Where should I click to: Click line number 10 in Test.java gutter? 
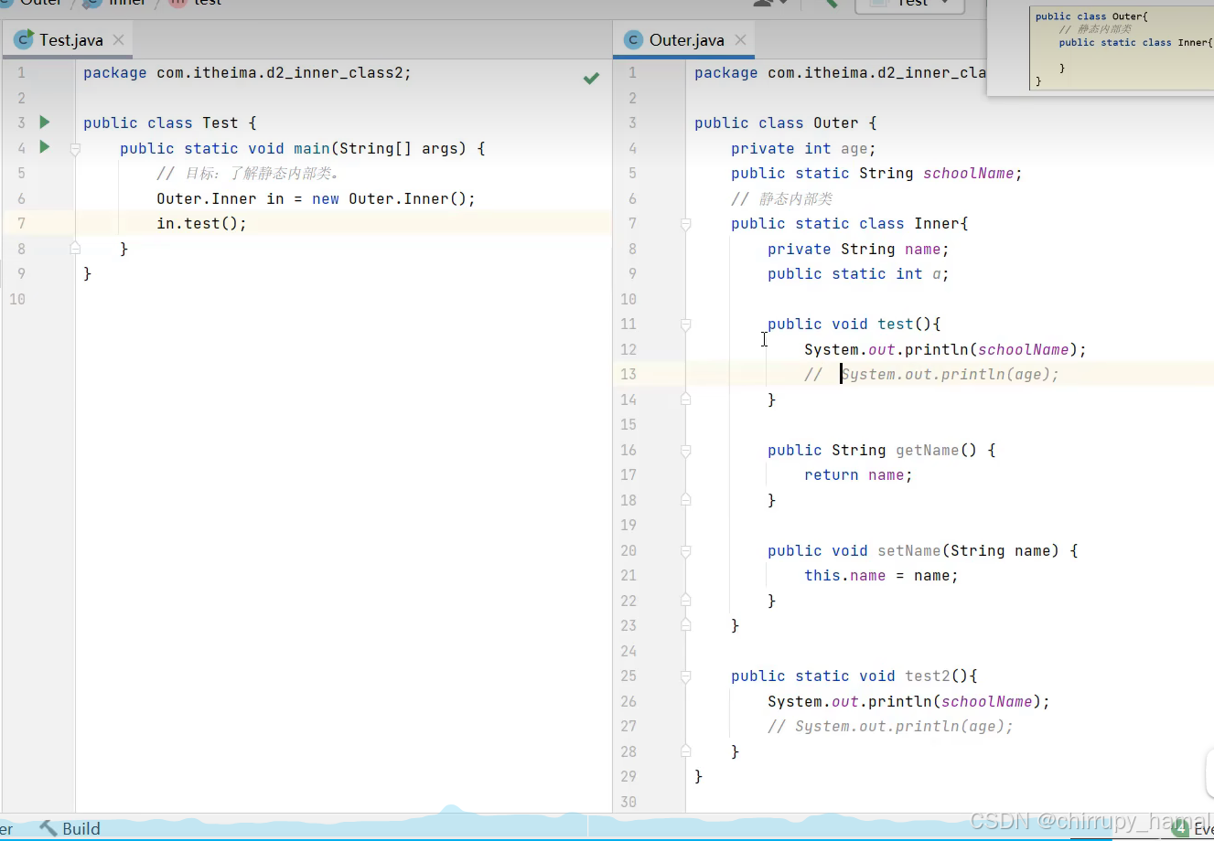pos(17,299)
